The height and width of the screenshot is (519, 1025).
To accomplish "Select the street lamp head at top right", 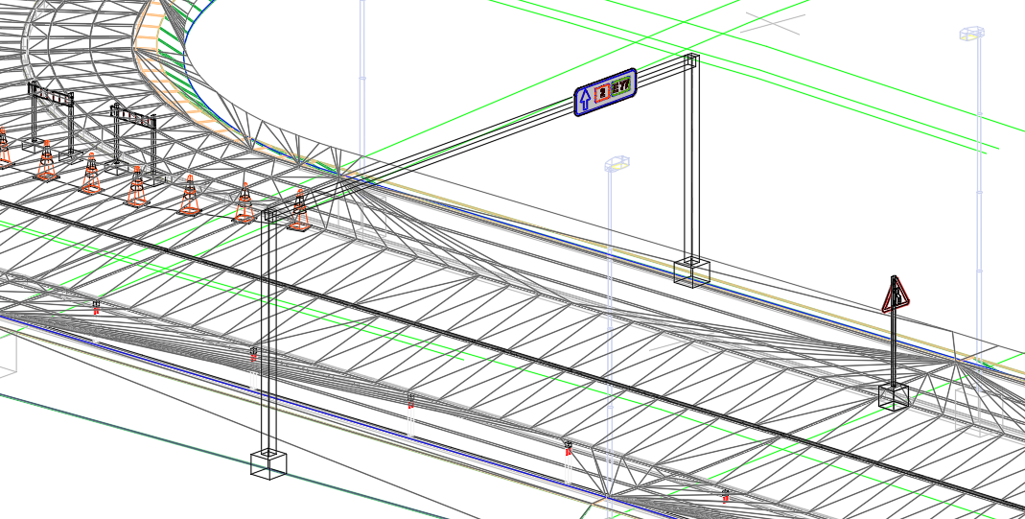I will [x=971, y=35].
